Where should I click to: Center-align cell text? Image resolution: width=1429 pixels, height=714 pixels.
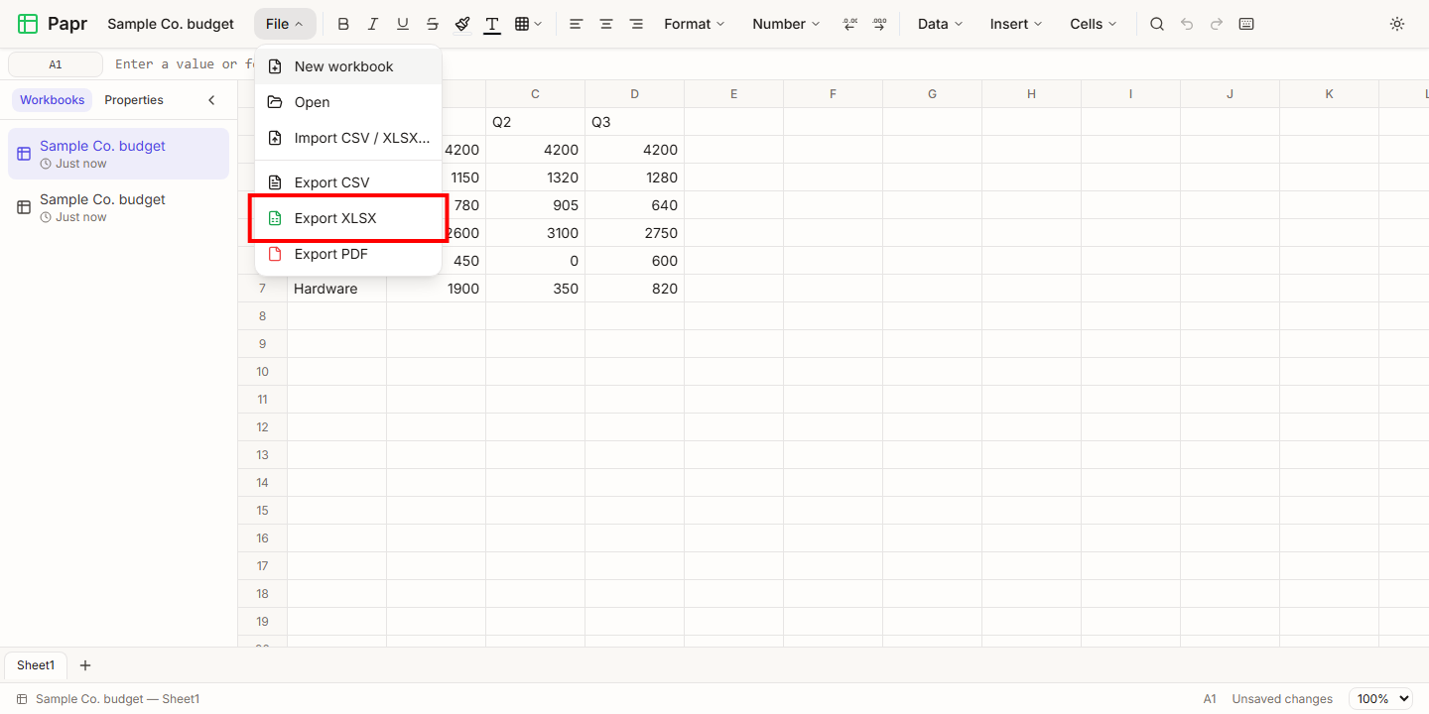coord(606,24)
